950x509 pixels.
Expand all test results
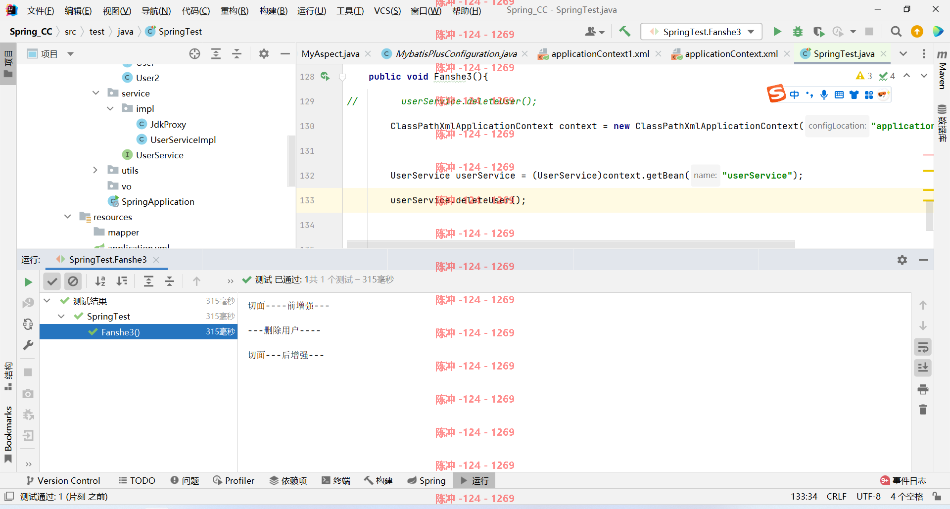tap(148, 281)
